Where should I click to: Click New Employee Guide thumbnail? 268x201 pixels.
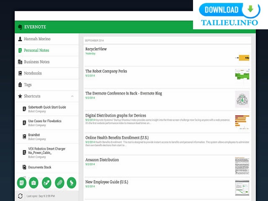pos(242,188)
